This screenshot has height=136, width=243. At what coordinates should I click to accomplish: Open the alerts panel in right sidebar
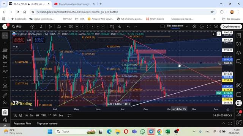[239, 44]
